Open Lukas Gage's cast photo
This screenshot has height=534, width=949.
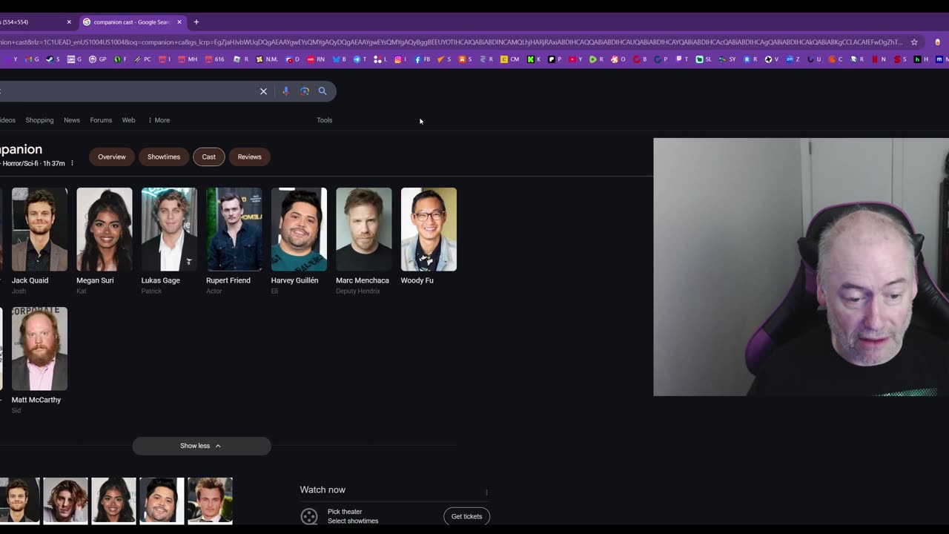(x=169, y=229)
